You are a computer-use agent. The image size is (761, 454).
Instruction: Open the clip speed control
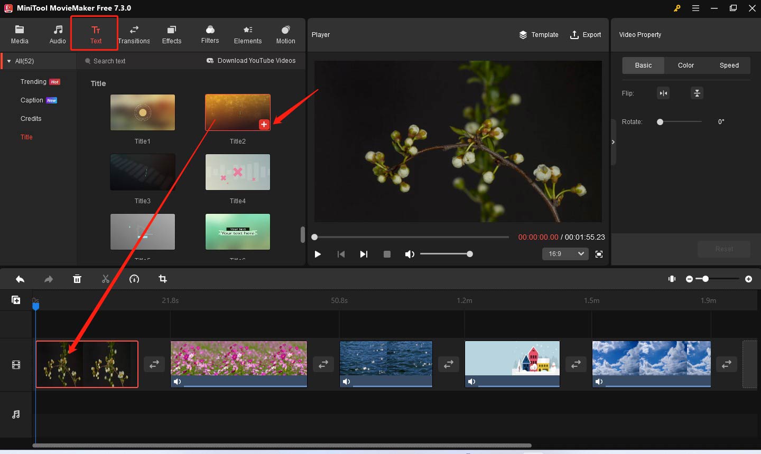[134, 279]
